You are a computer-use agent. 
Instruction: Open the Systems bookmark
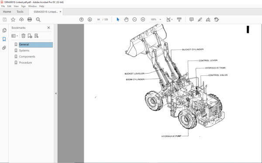click(x=24, y=51)
